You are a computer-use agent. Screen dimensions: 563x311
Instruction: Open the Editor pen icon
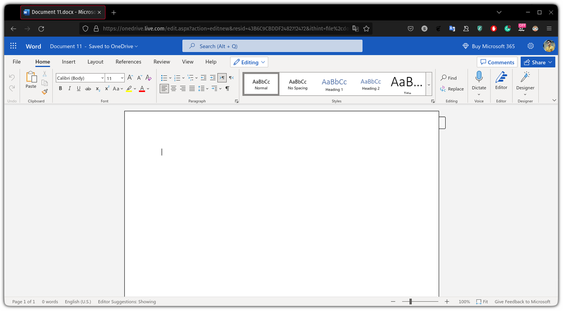pyautogui.click(x=501, y=77)
